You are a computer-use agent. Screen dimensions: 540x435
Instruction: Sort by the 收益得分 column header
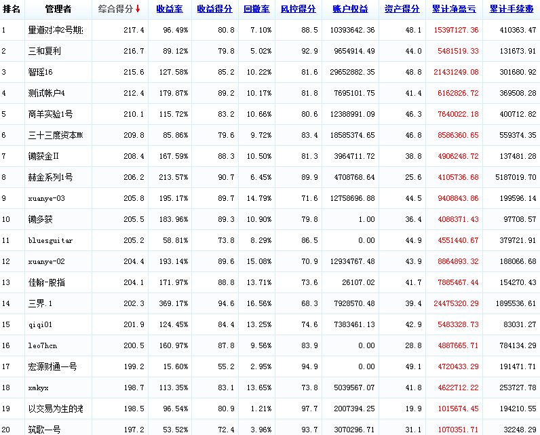coord(214,9)
